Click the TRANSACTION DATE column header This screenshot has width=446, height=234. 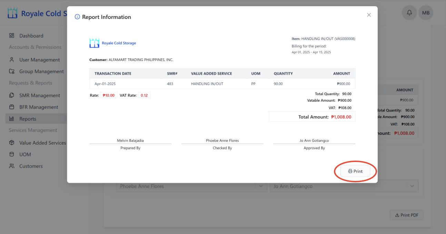[x=113, y=73]
